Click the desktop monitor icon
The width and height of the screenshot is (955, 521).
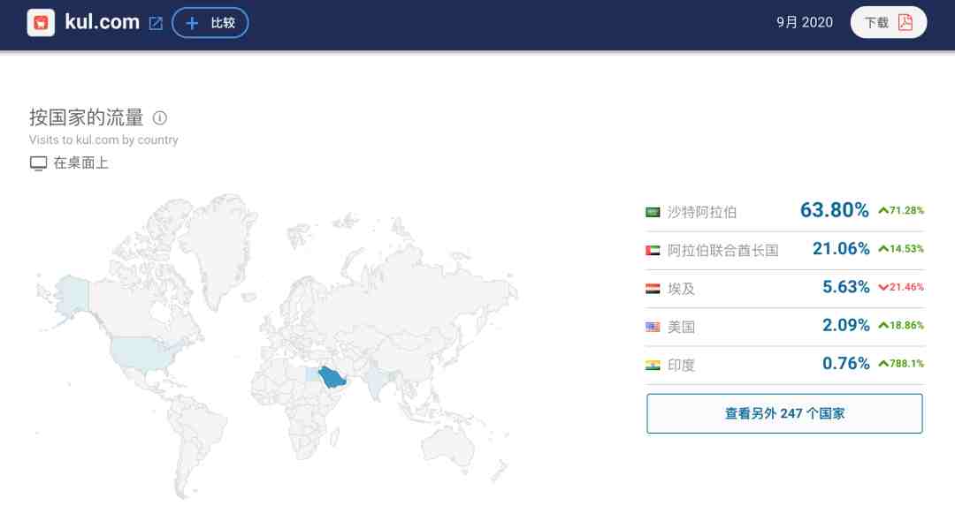[38, 163]
